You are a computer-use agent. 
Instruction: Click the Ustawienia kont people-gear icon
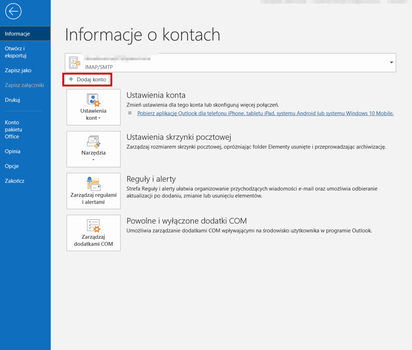tap(93, 100)
